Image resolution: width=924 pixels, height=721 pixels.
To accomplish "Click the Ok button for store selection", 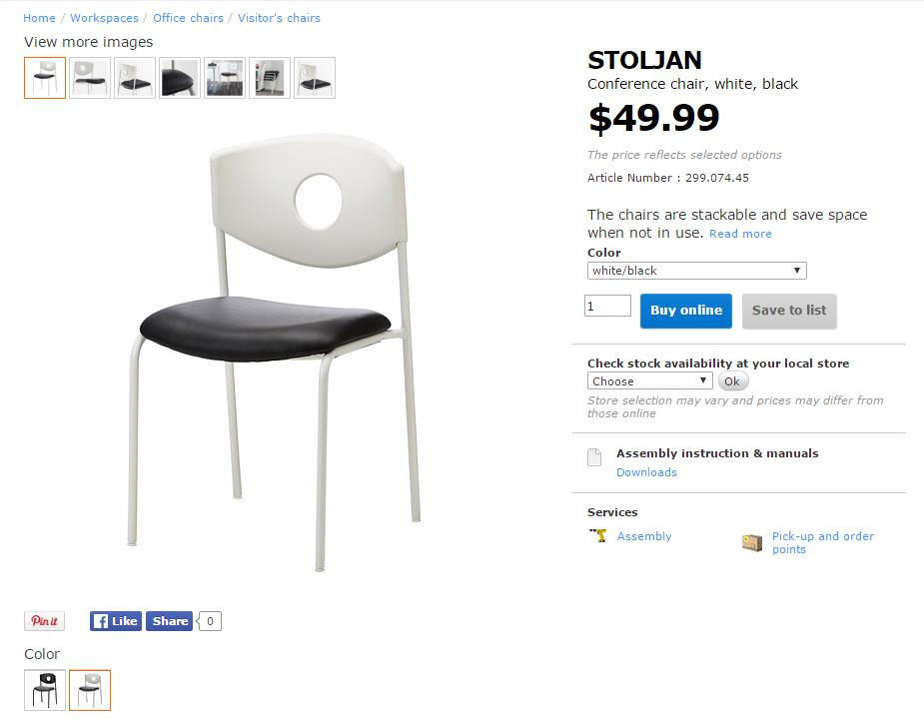I will [732, 380].
